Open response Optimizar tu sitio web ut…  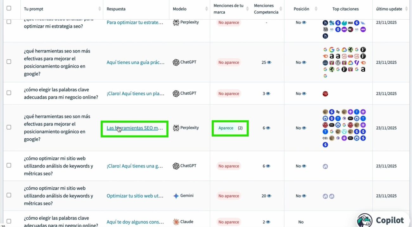(x=135, y=196)
